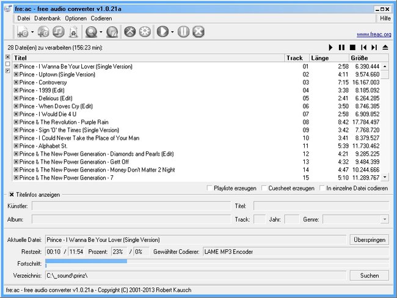Click the select-none icon beside the joblist
The width and height of the screenshot is (397, 298).
tap(7, 64)
